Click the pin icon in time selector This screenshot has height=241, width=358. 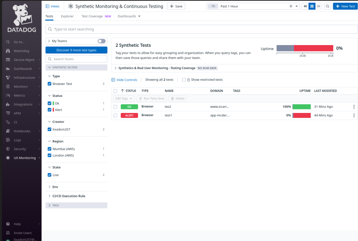click(291, 6)
